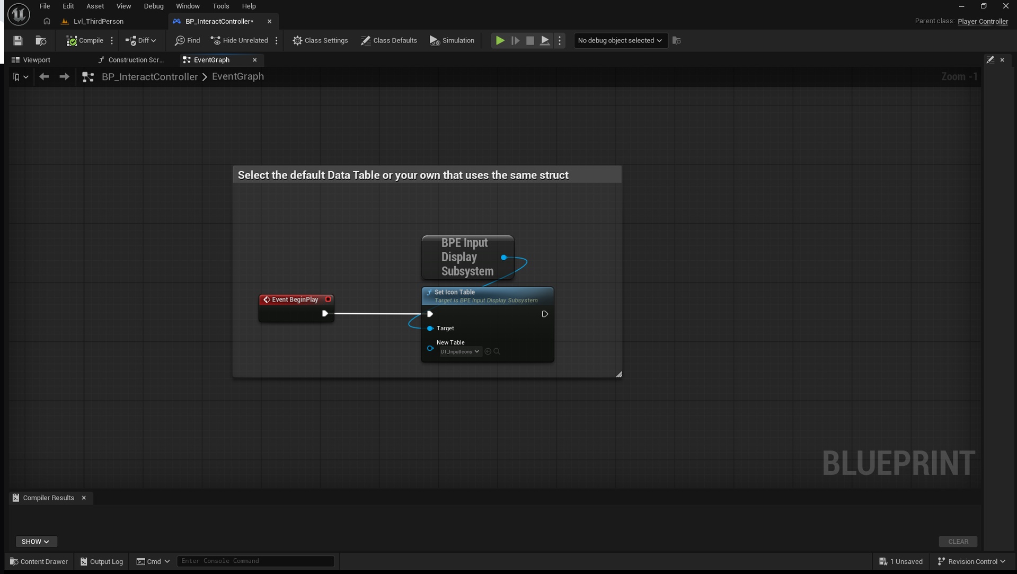Start Simulation mode
The image size is (1017, 574).
pos(452,40)
